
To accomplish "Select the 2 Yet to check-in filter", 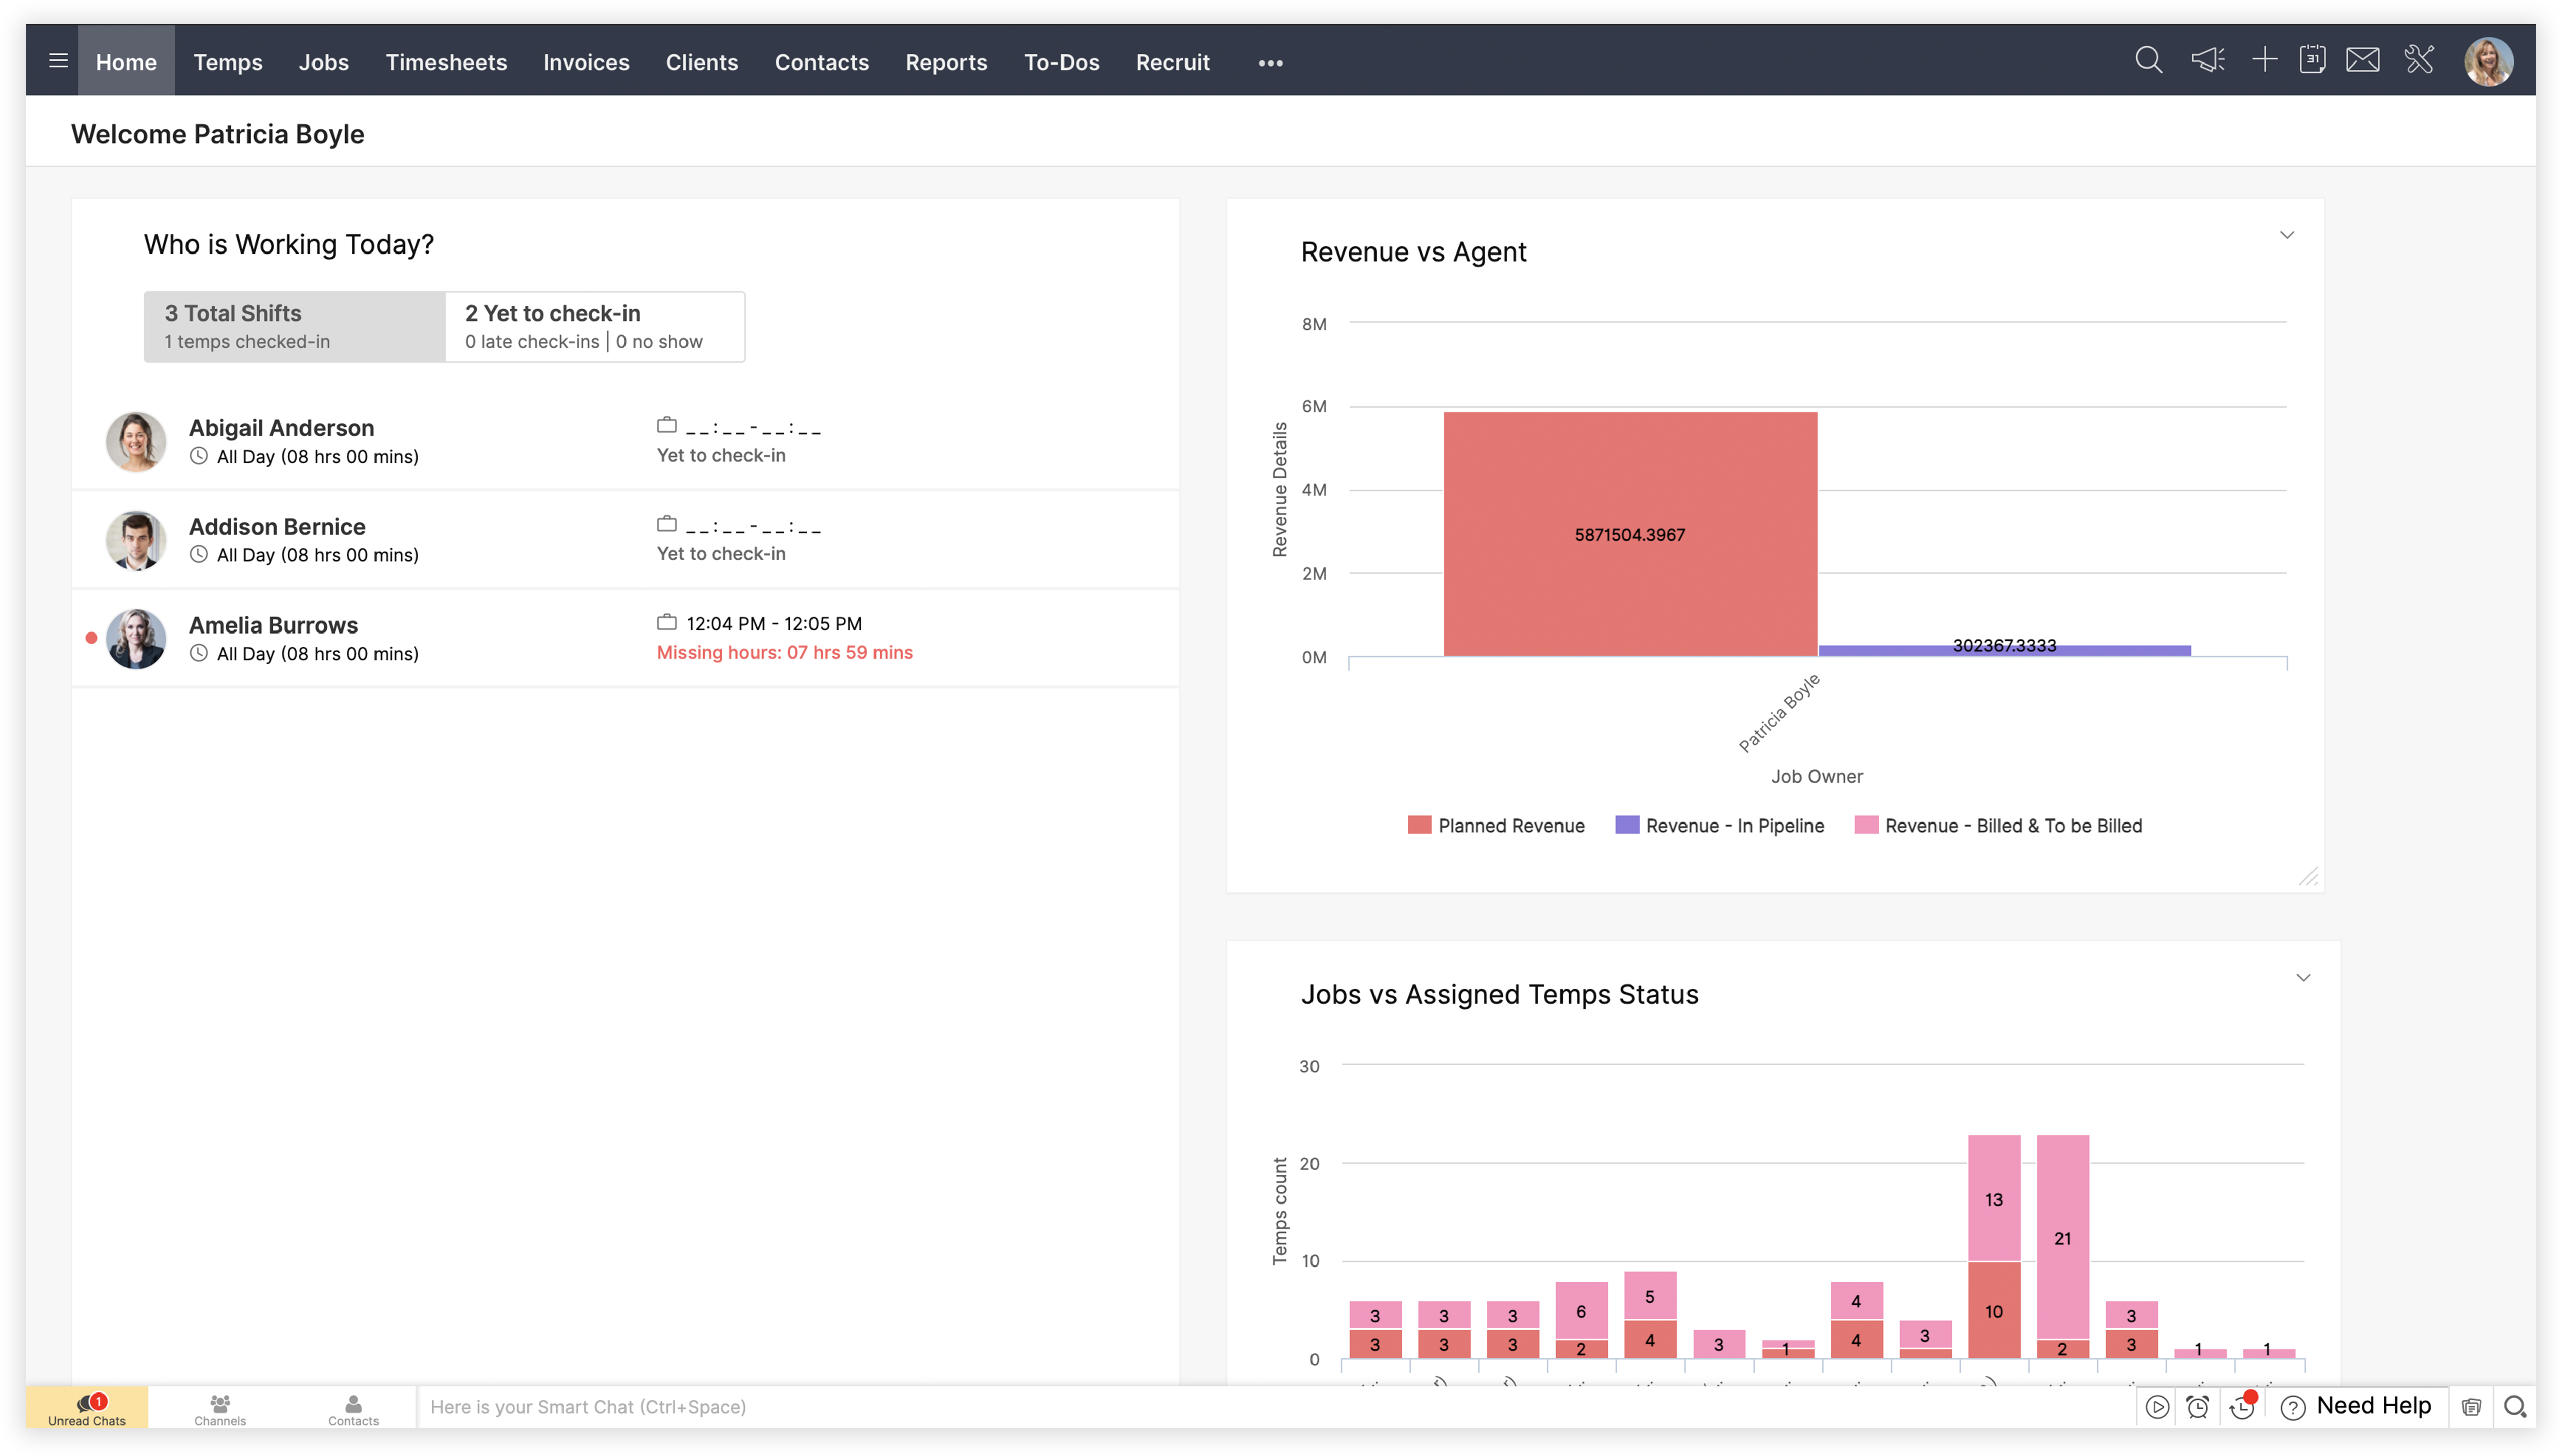I will (594, 326).
